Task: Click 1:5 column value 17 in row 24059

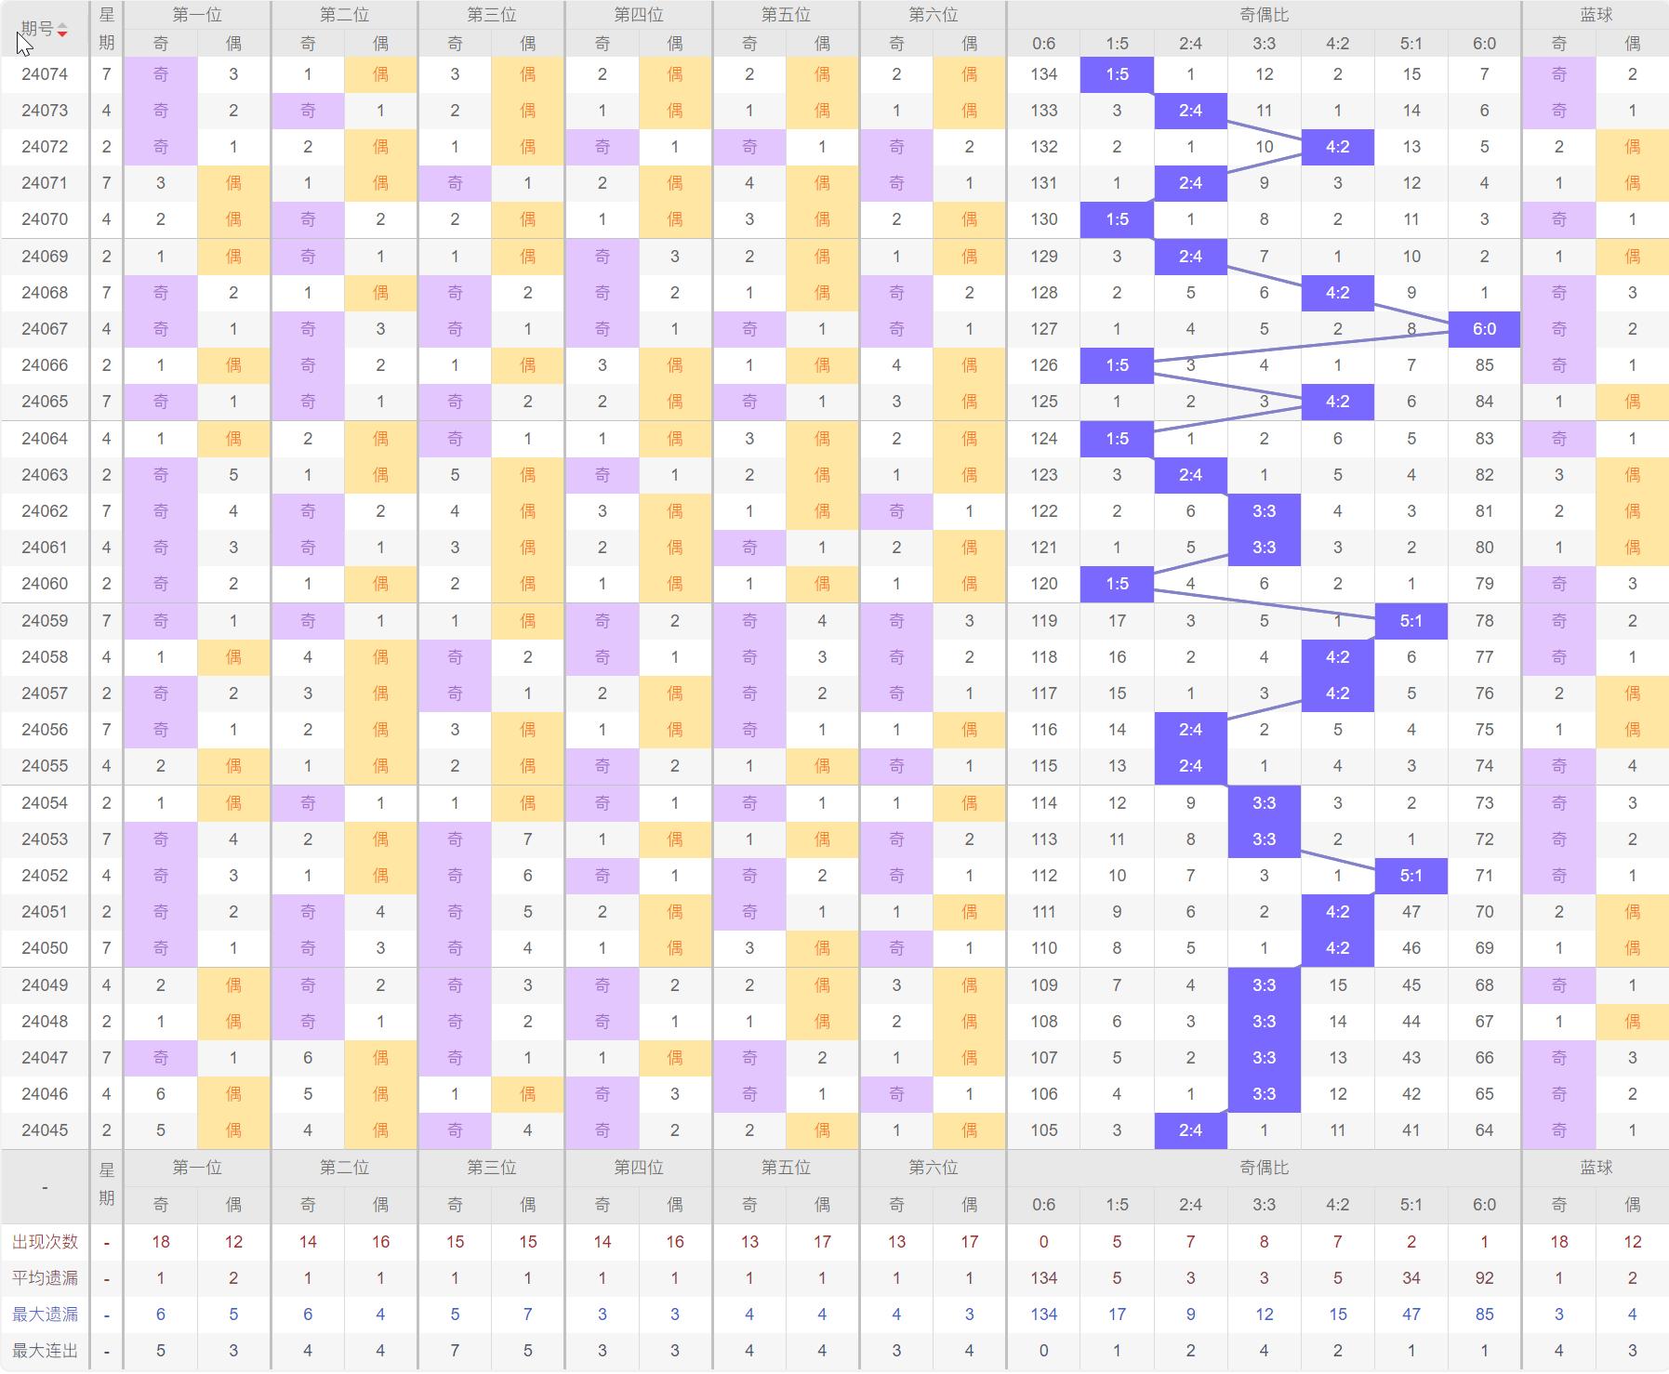Action: click(x=1117, y=621)
